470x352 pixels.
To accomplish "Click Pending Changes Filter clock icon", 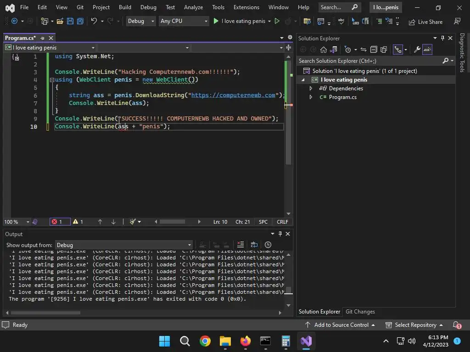I will [348, 49].
